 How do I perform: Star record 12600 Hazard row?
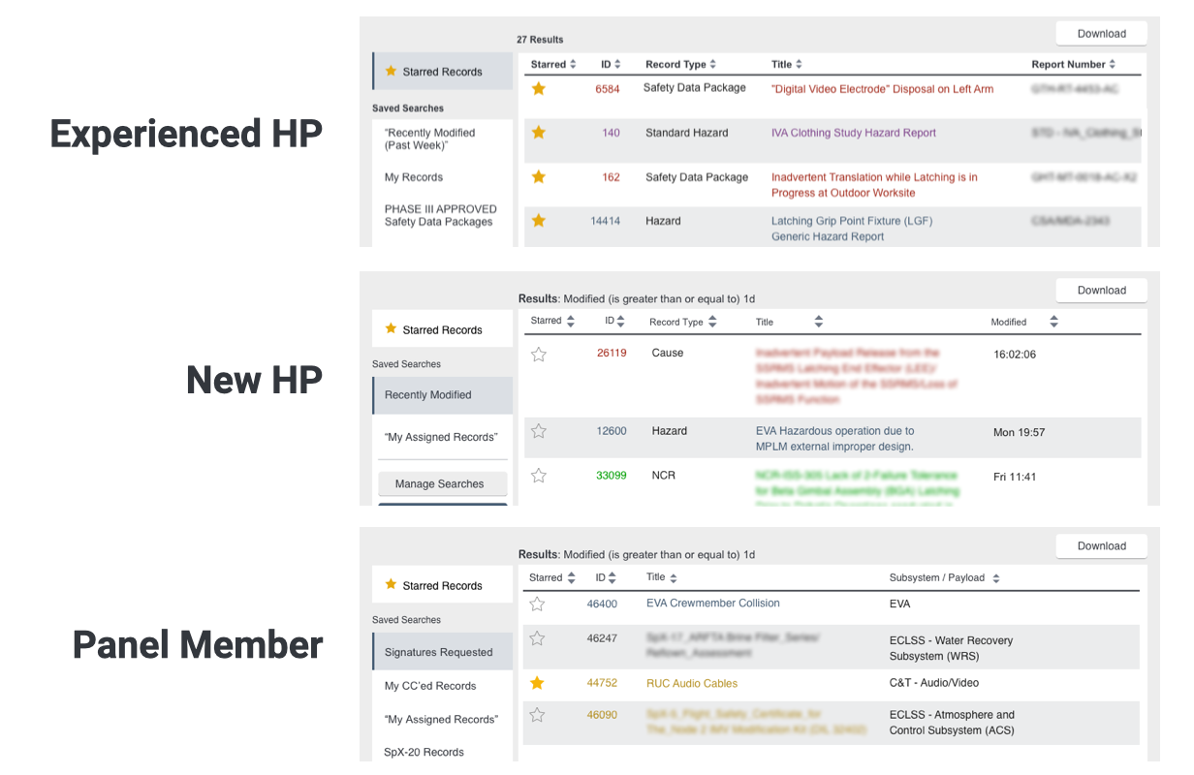pyautogui.click(x=539, y=431)
